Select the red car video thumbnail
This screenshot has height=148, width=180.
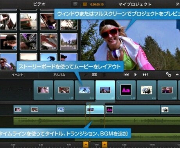[x=29, y=22]
